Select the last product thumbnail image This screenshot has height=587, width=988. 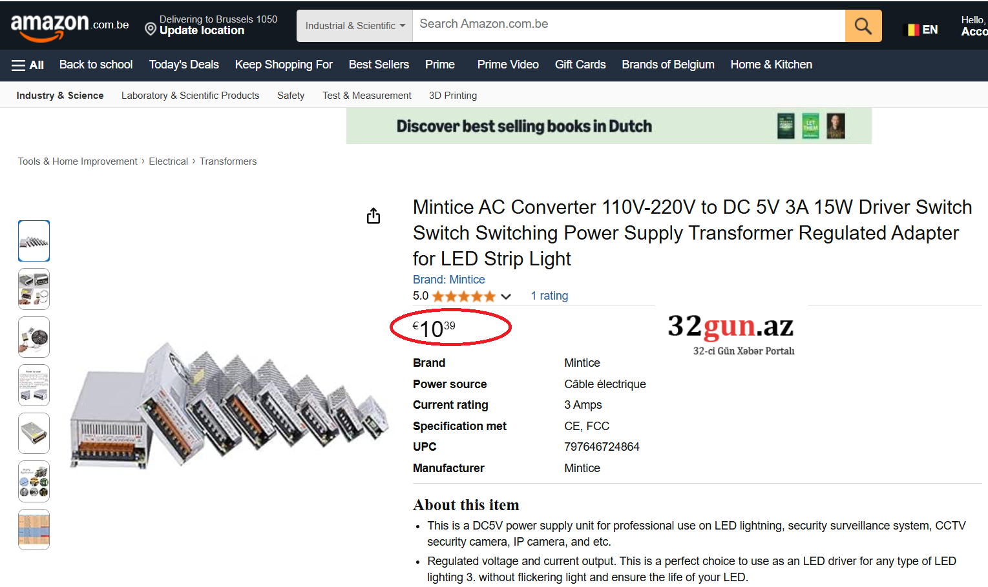34,530
